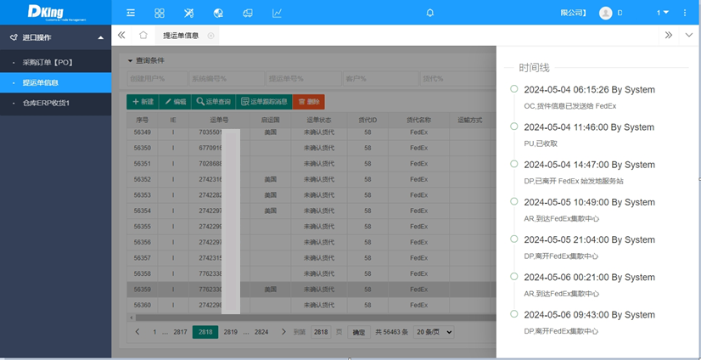Screen dimensions: 701x360
Task: Click the notification bell icon
Action: tap(429, 13)
